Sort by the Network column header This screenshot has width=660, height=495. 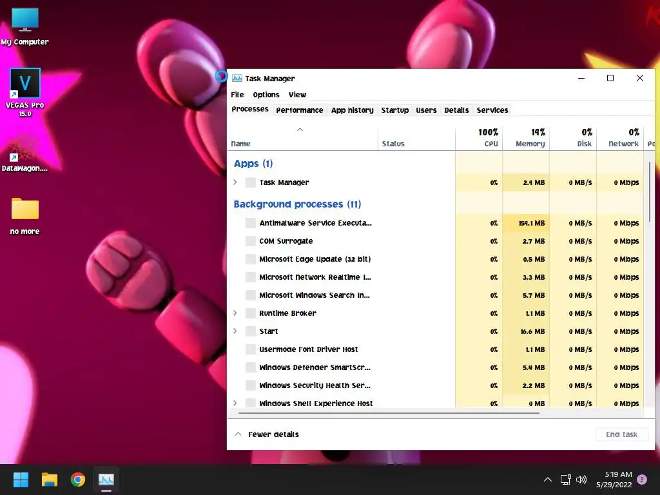click(x=620, y=138)
